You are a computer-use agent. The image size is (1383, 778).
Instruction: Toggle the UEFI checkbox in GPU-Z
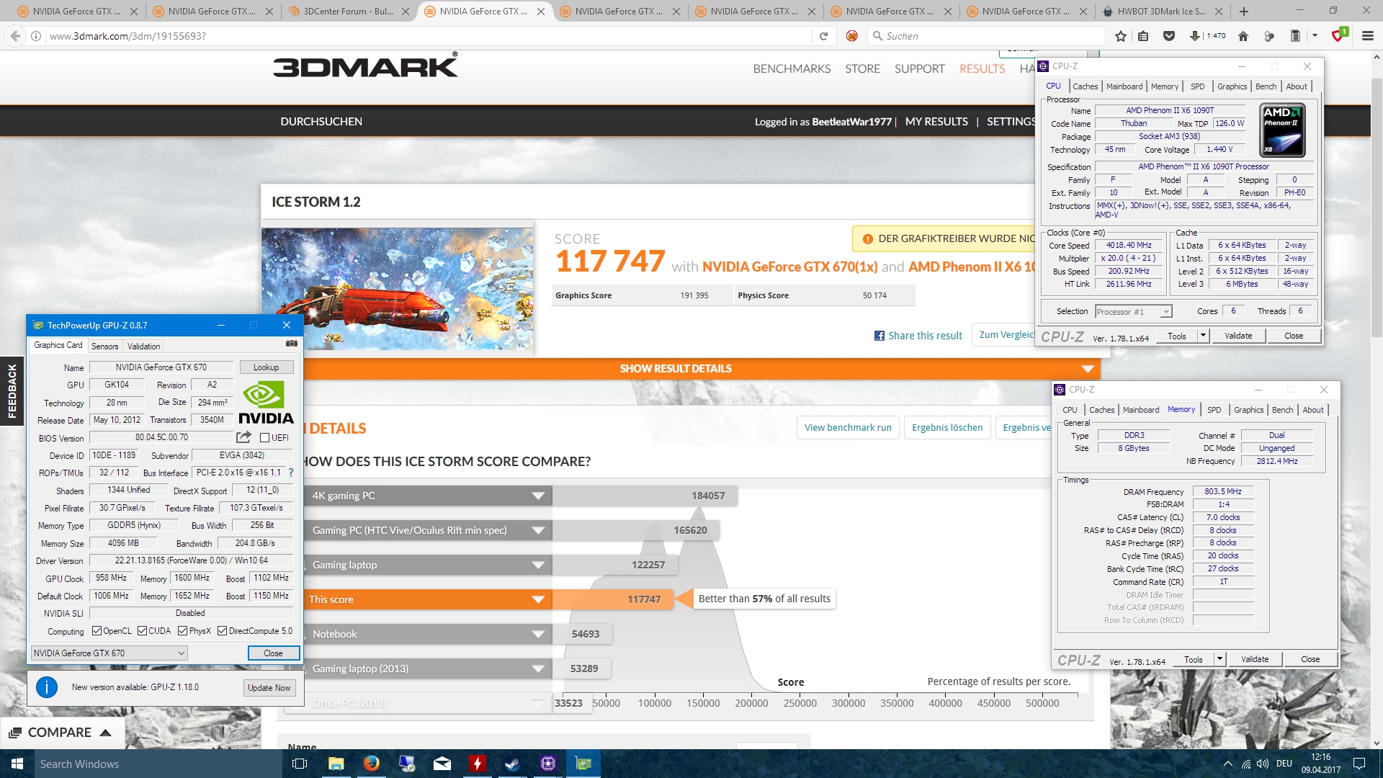265,438
